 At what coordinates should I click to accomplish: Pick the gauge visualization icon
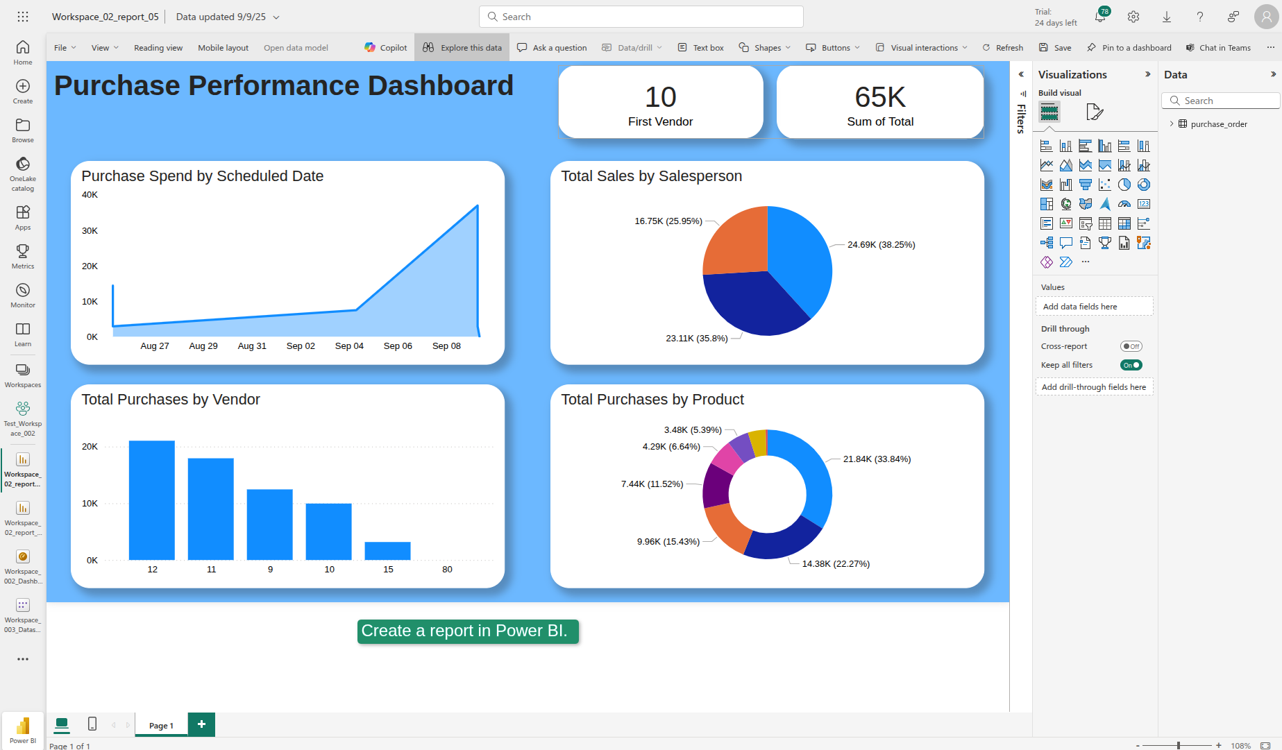[x=1124, y=204]
